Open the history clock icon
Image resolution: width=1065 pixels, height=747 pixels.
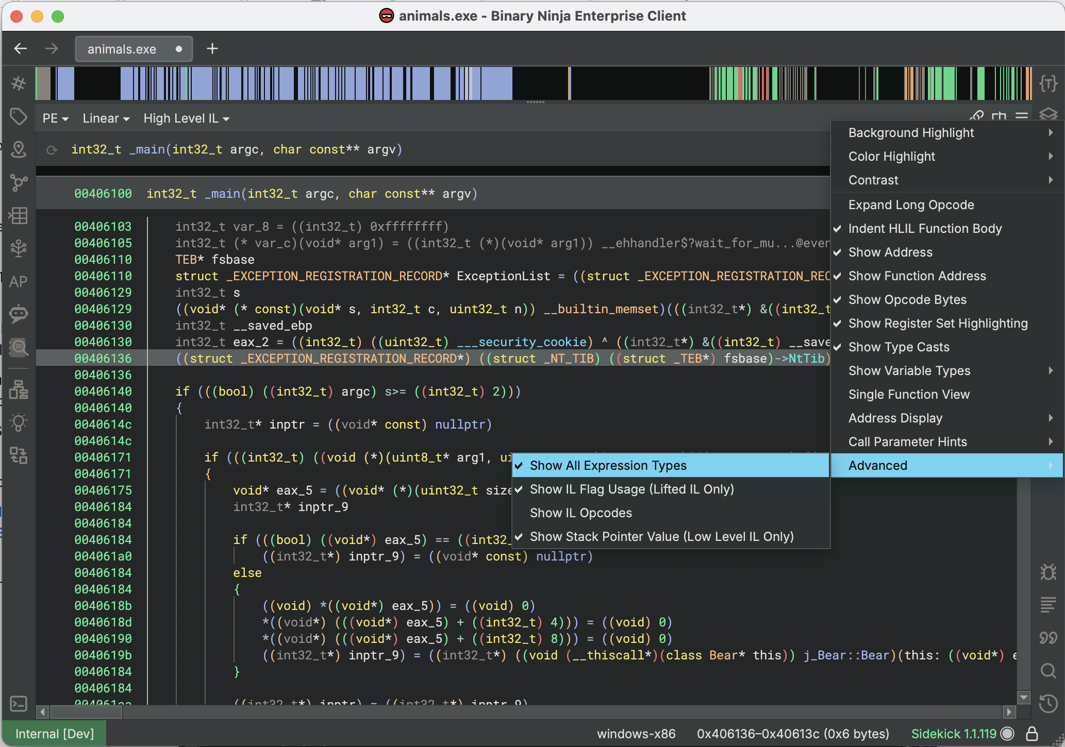pyautogui.click(x=1048, y=704)
